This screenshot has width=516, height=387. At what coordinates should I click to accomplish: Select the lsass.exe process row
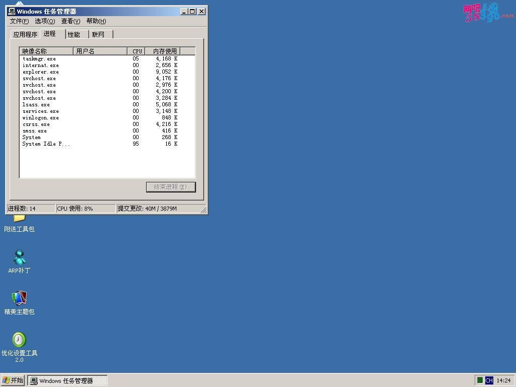coord(36,105)
